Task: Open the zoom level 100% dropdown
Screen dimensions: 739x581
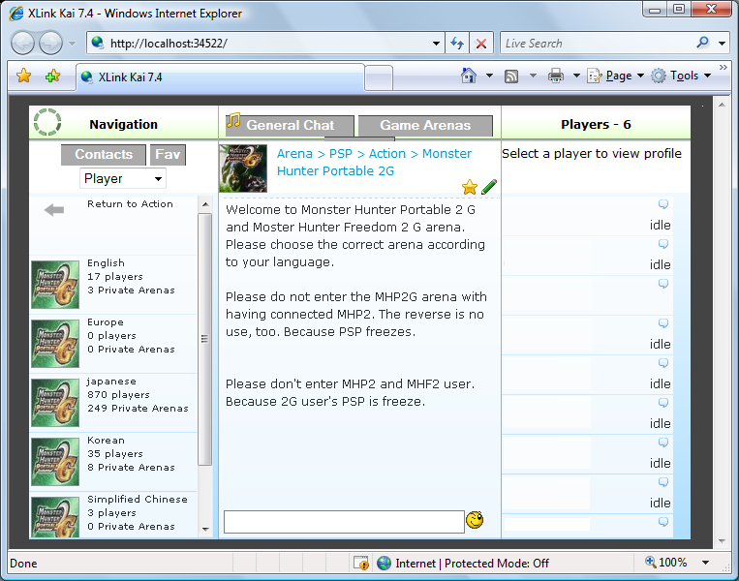Action: (705, 563)
